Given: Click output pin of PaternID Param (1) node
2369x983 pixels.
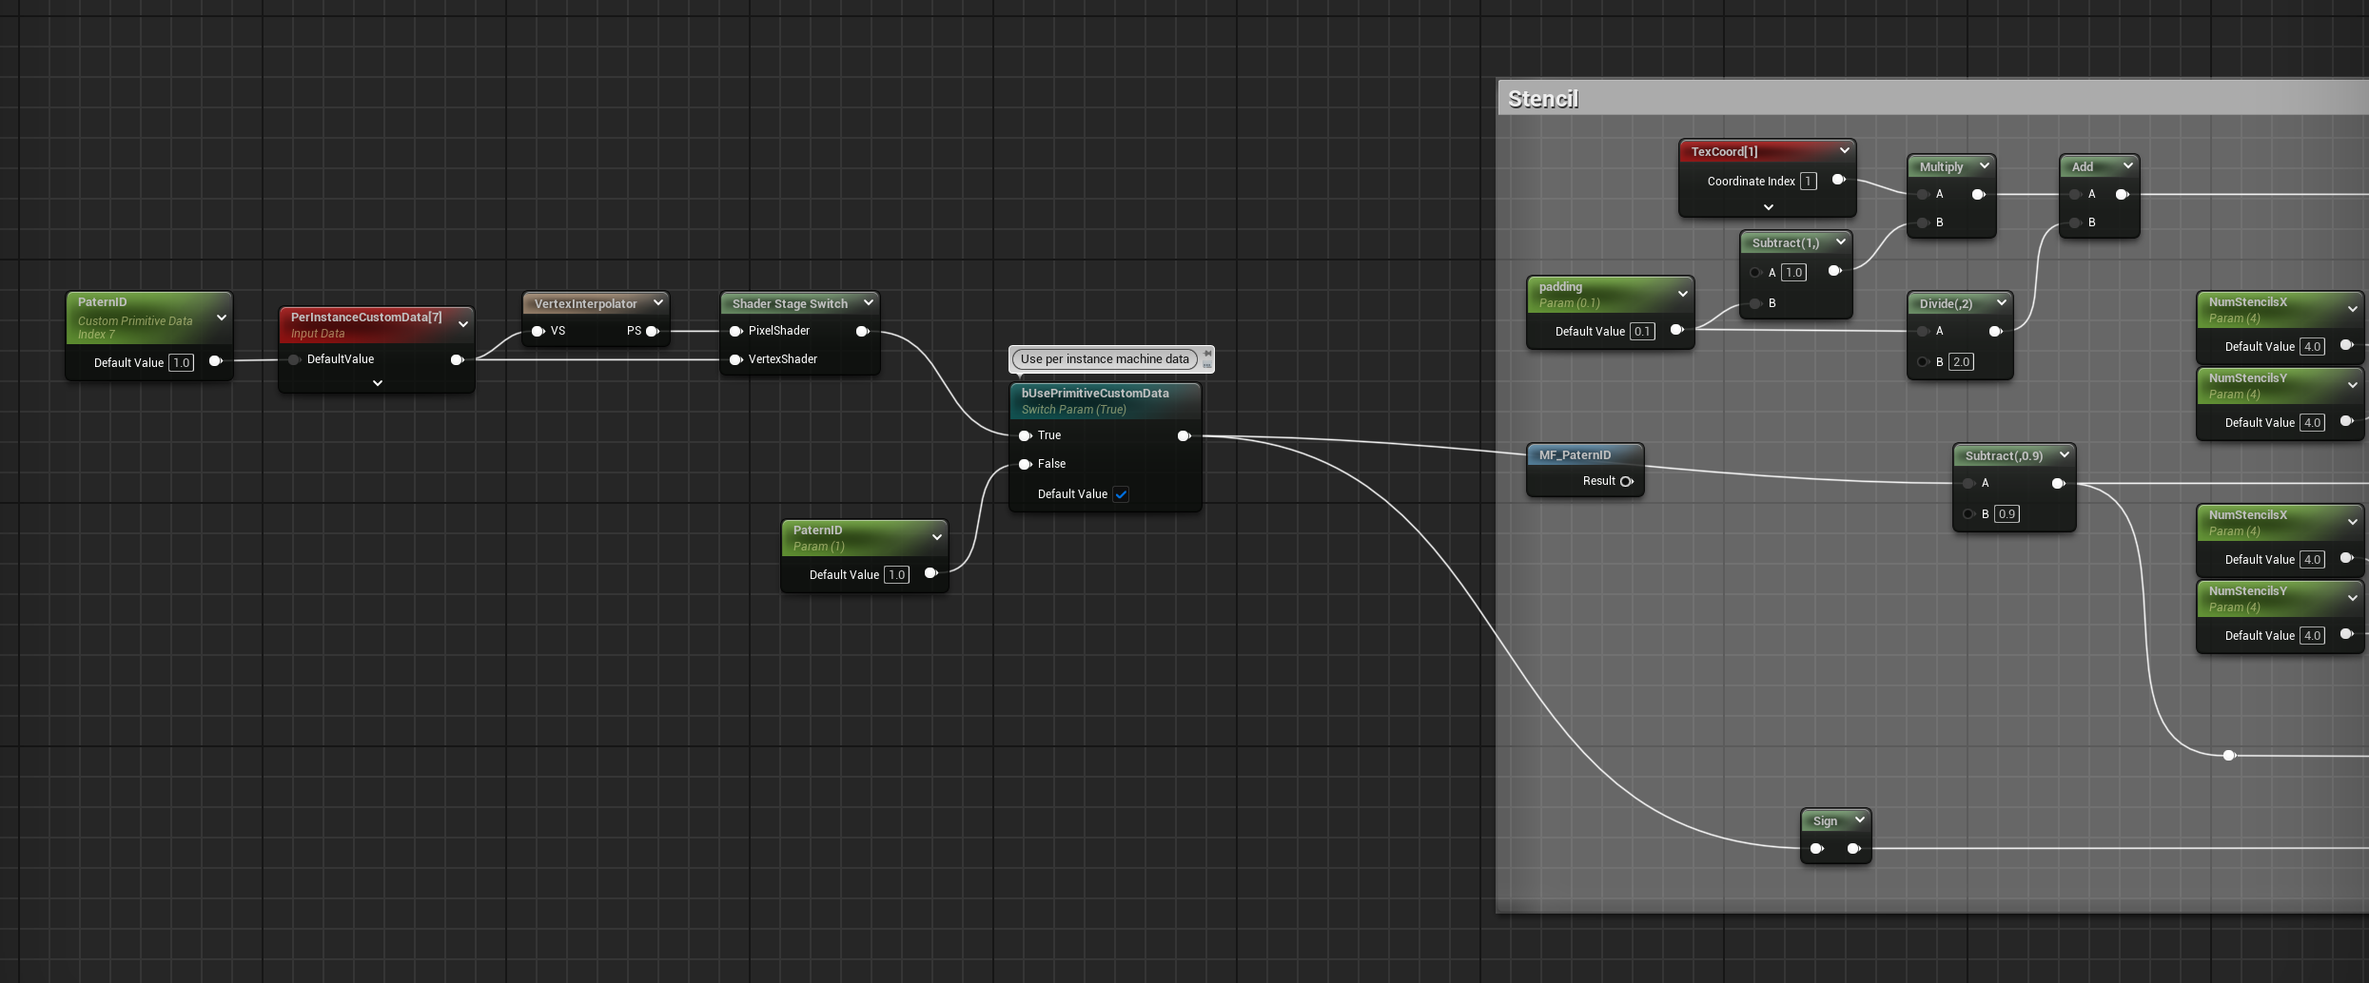Looking at the screenshot, I should pyautogui.click(x=931, y=573).
